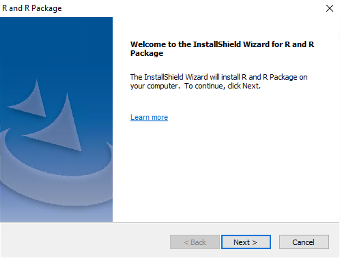Screen dimensions: 340x258
Task: Close the installer window with X
Action: [x=329, y=9]
